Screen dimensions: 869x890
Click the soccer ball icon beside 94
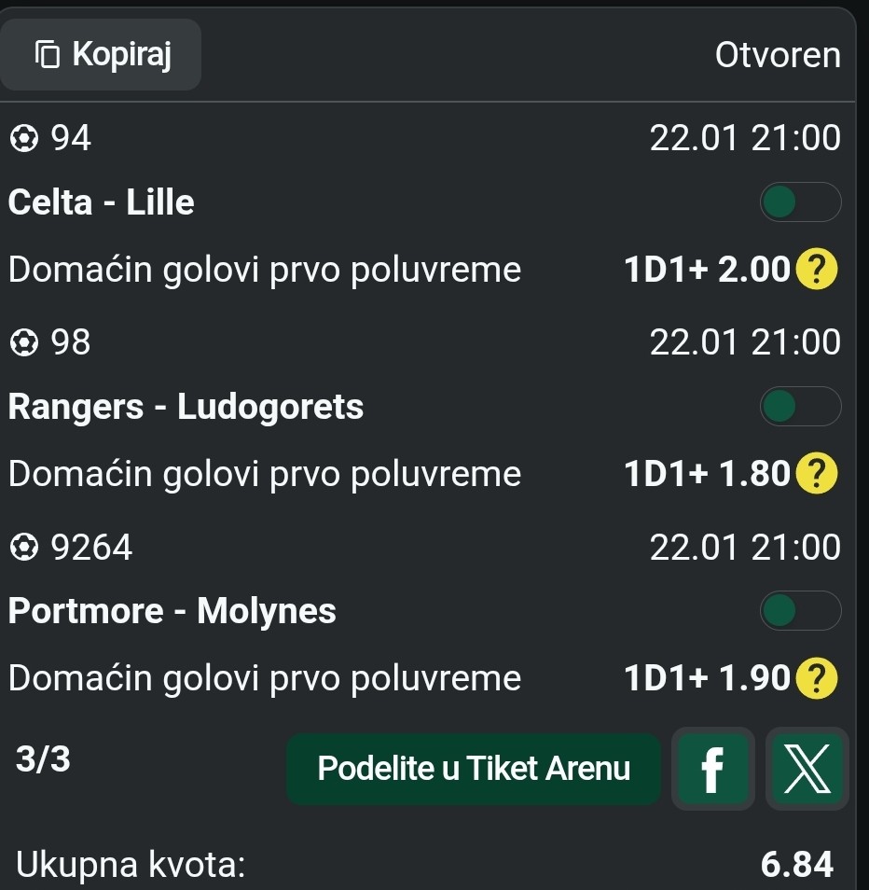click(23, 139)
